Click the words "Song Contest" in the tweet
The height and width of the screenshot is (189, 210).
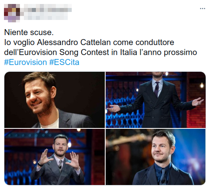(84, 52)
